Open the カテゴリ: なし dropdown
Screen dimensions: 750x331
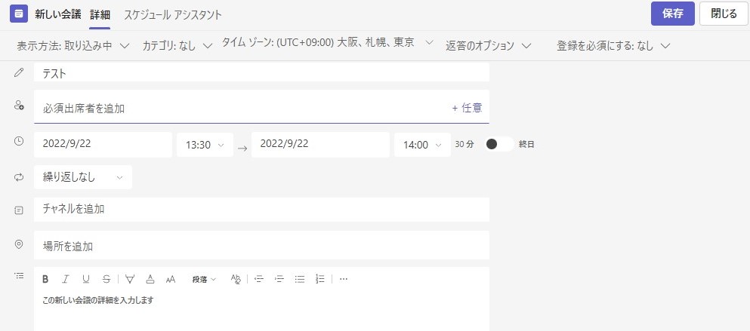pos(177,46)
